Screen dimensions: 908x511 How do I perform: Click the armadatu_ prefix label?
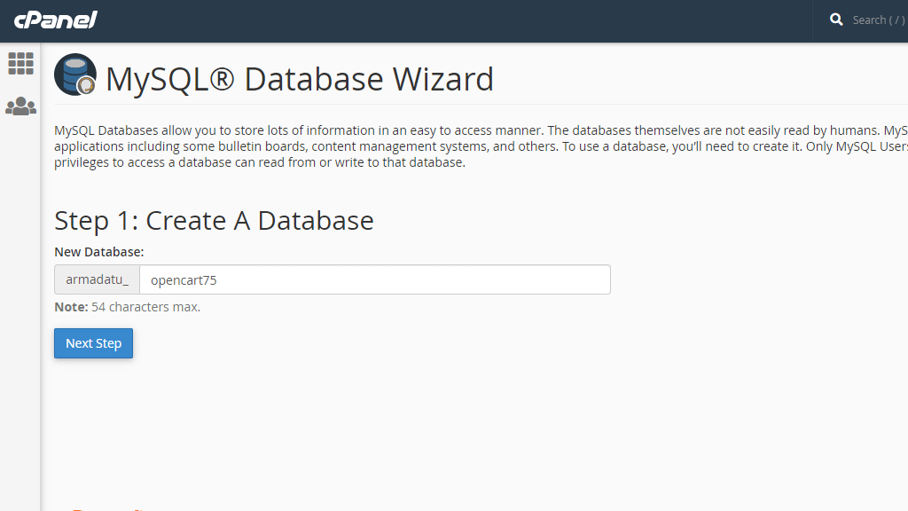[x=96, y=279]
